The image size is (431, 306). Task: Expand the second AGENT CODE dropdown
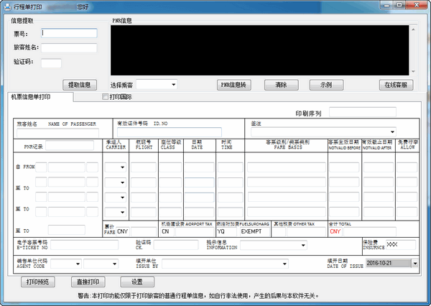coord(115,264)
